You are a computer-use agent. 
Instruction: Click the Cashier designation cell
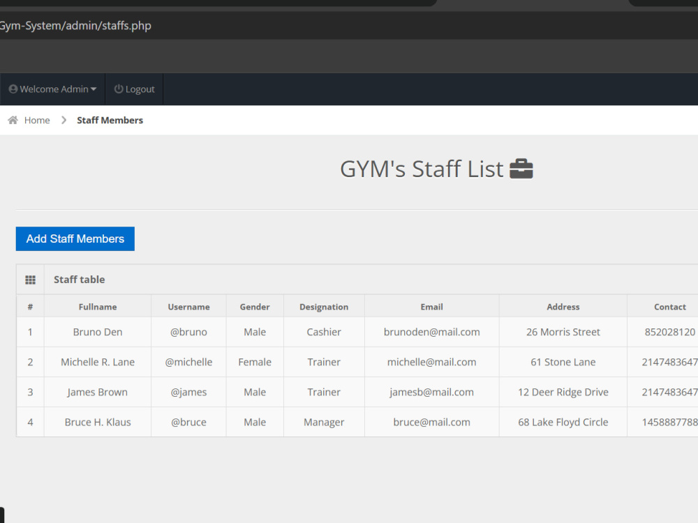pyautogui.click(x=324, y=332)
